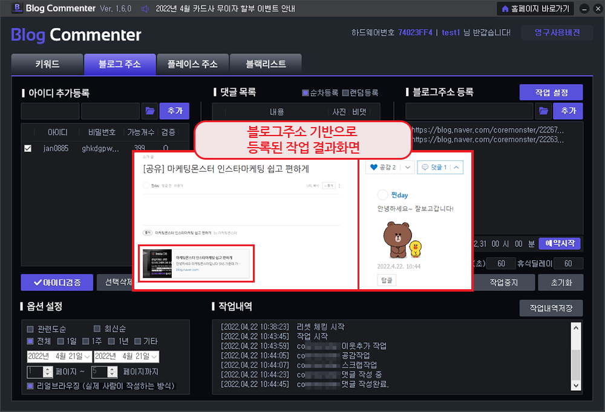Click the 답글 reply button
This screenshot has width=605, height=412.
387,280
